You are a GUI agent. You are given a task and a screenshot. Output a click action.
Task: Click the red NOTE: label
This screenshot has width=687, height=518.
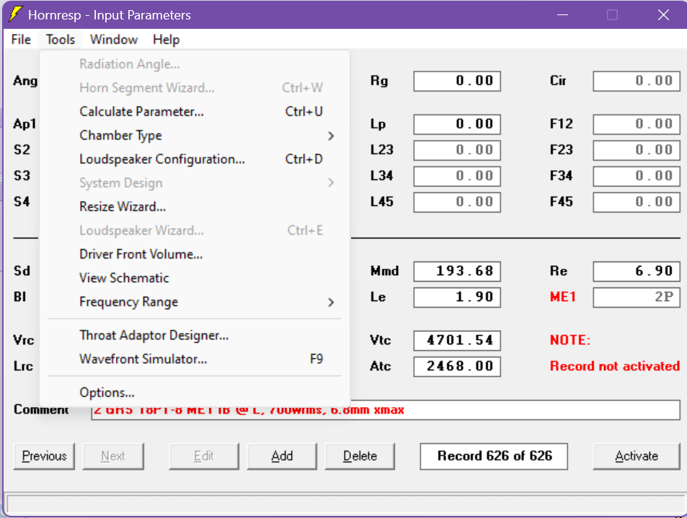[x=570, y=340]
